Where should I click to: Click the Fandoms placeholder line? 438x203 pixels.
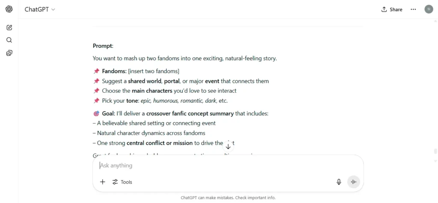136,71
